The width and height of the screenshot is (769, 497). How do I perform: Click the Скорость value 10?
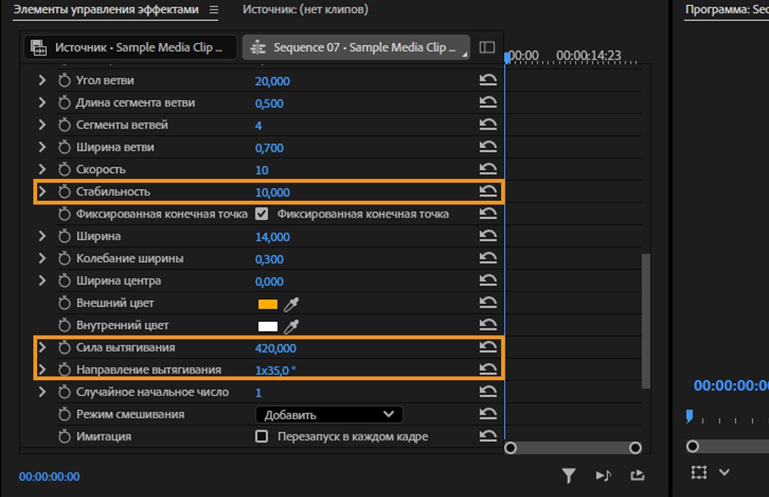point(261,170)
